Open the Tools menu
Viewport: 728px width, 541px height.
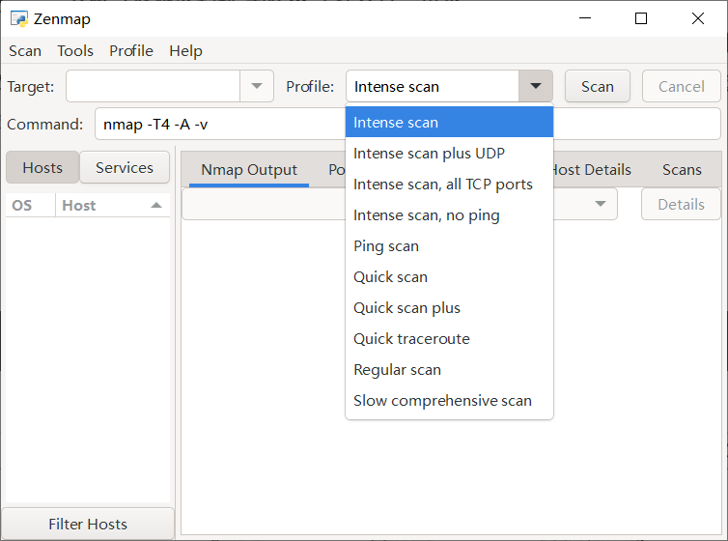pos(75,51)
